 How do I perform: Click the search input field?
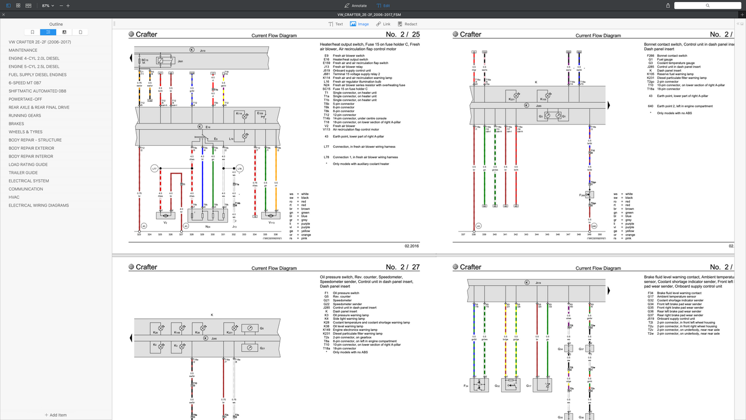(x=707, y=6)
